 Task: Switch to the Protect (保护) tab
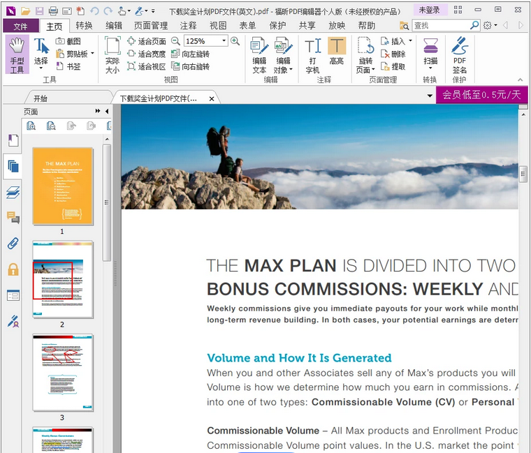click(277, 26)
